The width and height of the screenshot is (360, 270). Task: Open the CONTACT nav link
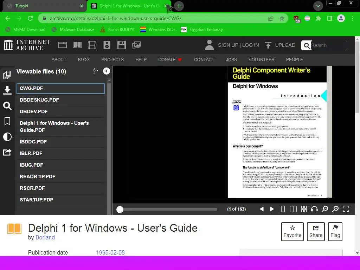pyautogui.click(x=204, y=60)
